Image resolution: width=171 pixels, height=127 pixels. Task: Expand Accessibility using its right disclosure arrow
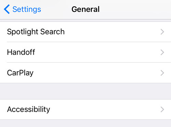(162, 110)
